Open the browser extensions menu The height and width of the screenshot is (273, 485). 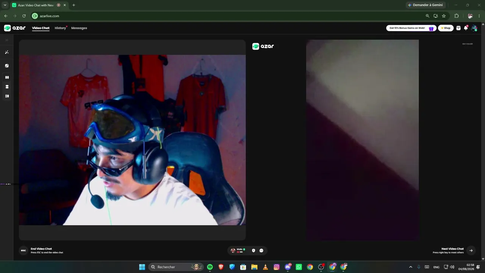coord(457,16)
